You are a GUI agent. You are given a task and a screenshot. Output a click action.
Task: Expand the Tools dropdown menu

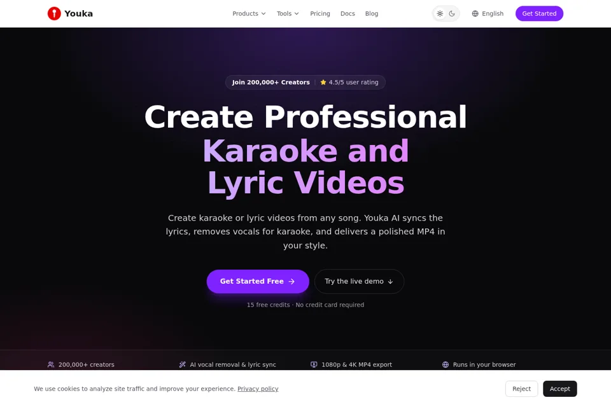coord(288,13)
